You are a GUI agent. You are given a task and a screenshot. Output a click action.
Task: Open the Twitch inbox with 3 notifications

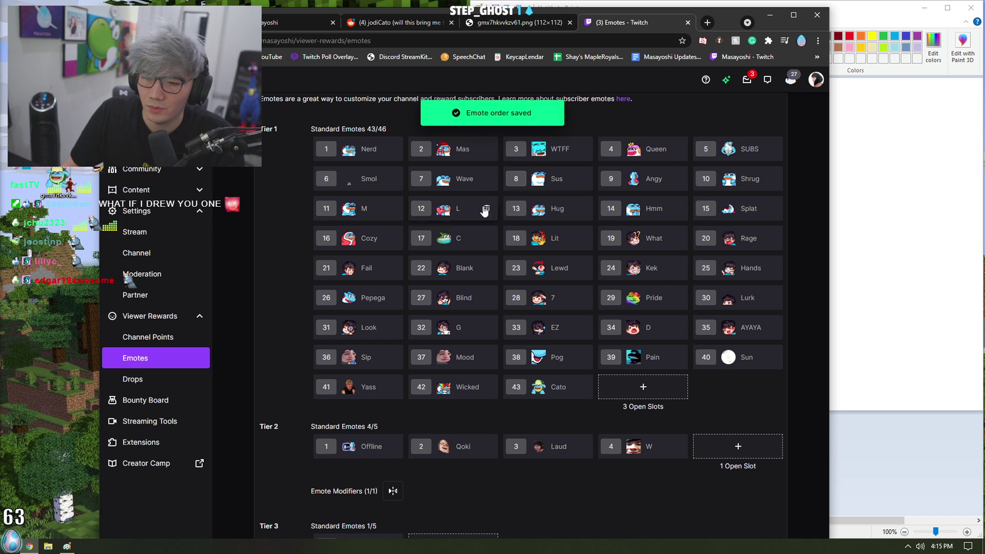click(747, 79)
